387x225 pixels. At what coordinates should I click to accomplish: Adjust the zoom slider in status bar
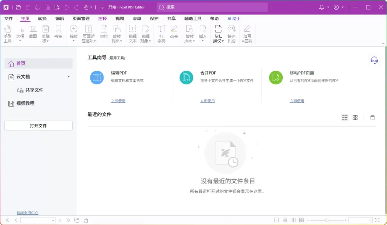point(327,220)
